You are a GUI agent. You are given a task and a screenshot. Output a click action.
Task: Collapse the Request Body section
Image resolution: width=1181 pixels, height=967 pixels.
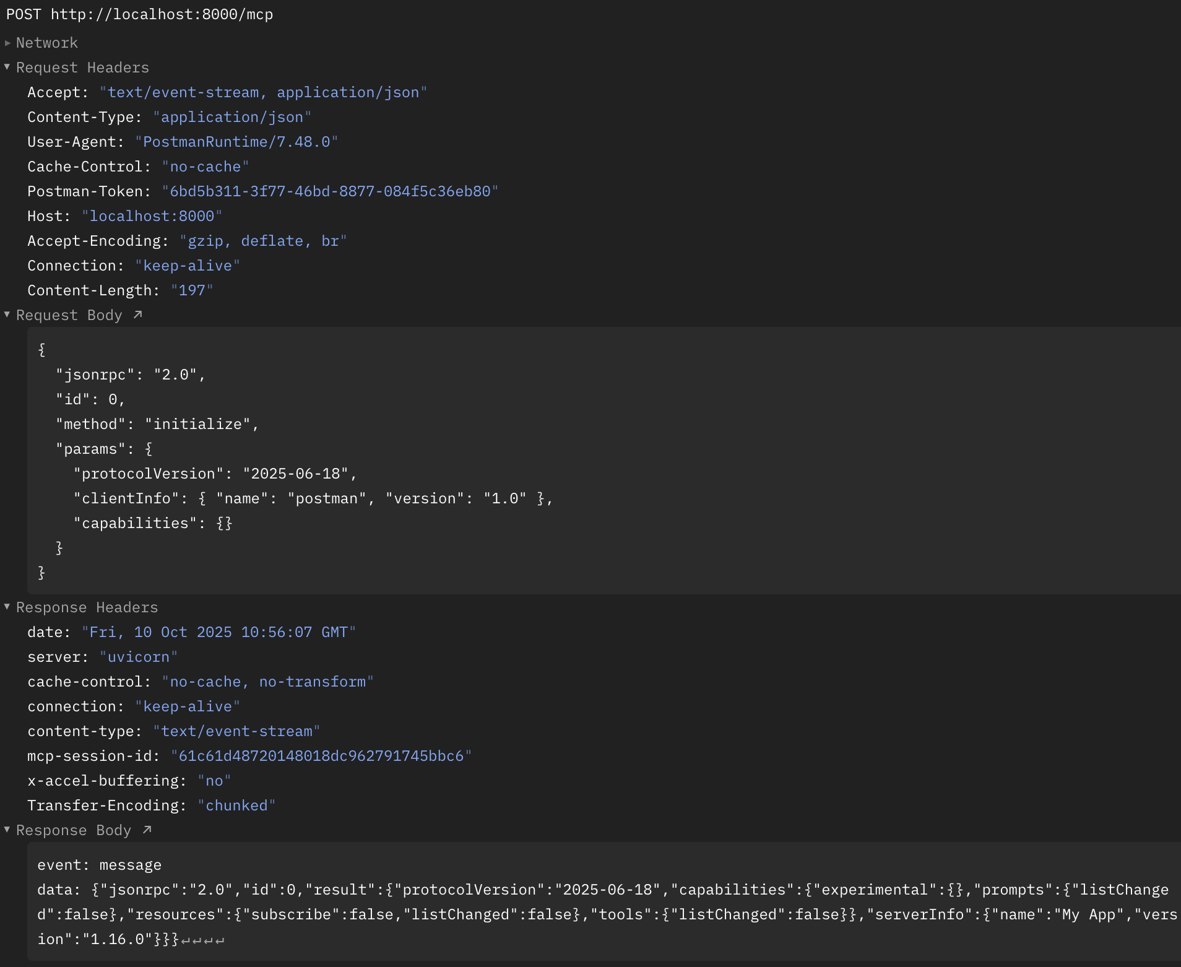[x=7, y=314]
